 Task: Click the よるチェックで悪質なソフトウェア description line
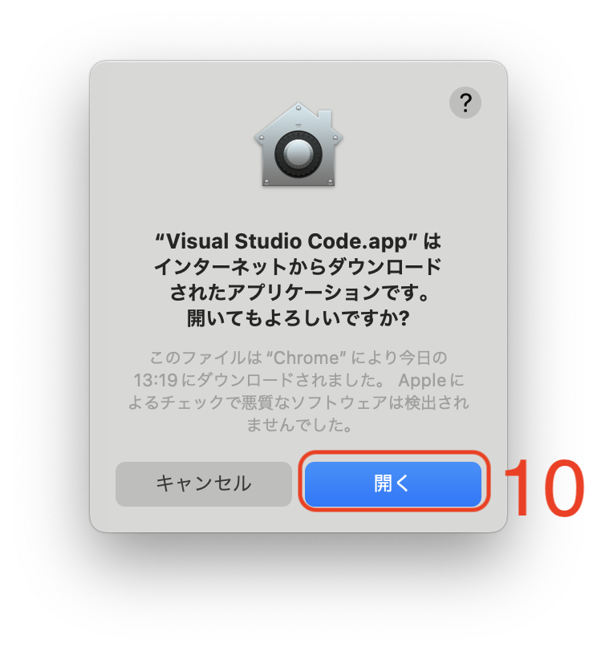pyautogui.click(x=298, y=402)
